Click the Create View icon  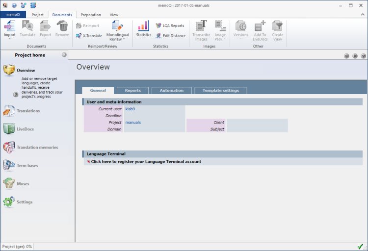tap(277, 26)
